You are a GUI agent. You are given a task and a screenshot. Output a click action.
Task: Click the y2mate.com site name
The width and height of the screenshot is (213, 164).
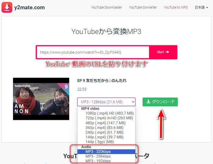(30, 8)
